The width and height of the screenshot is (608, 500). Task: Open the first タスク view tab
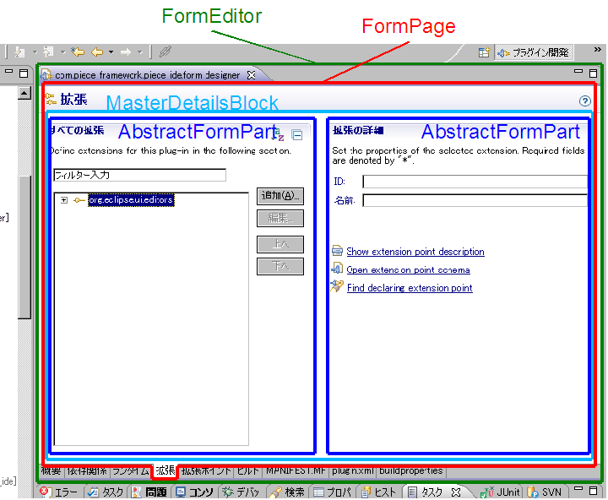[x=106, y=492]
